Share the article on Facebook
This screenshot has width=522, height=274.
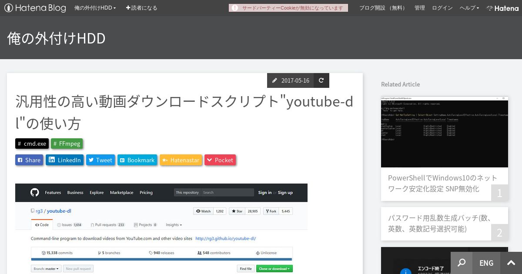(x=29, y=160)
